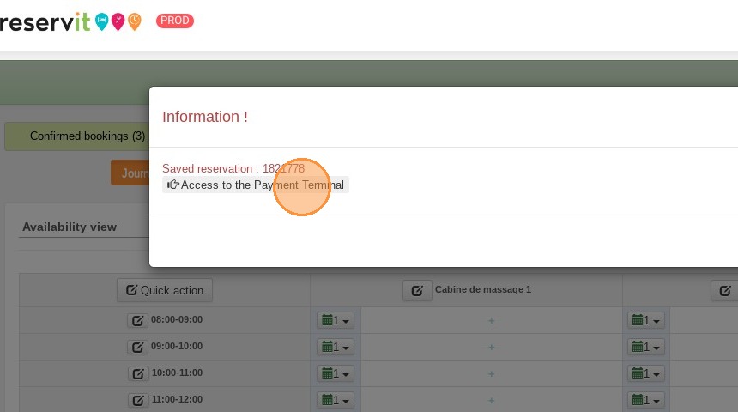Screen dimensions: 738x412
Task: Click the 09:00-10:00 time label
Action: (177, 346)
